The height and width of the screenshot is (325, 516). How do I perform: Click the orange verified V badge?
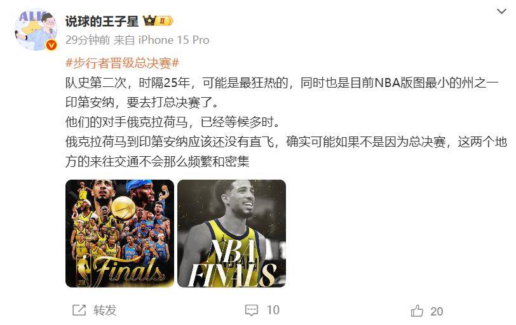51,45
